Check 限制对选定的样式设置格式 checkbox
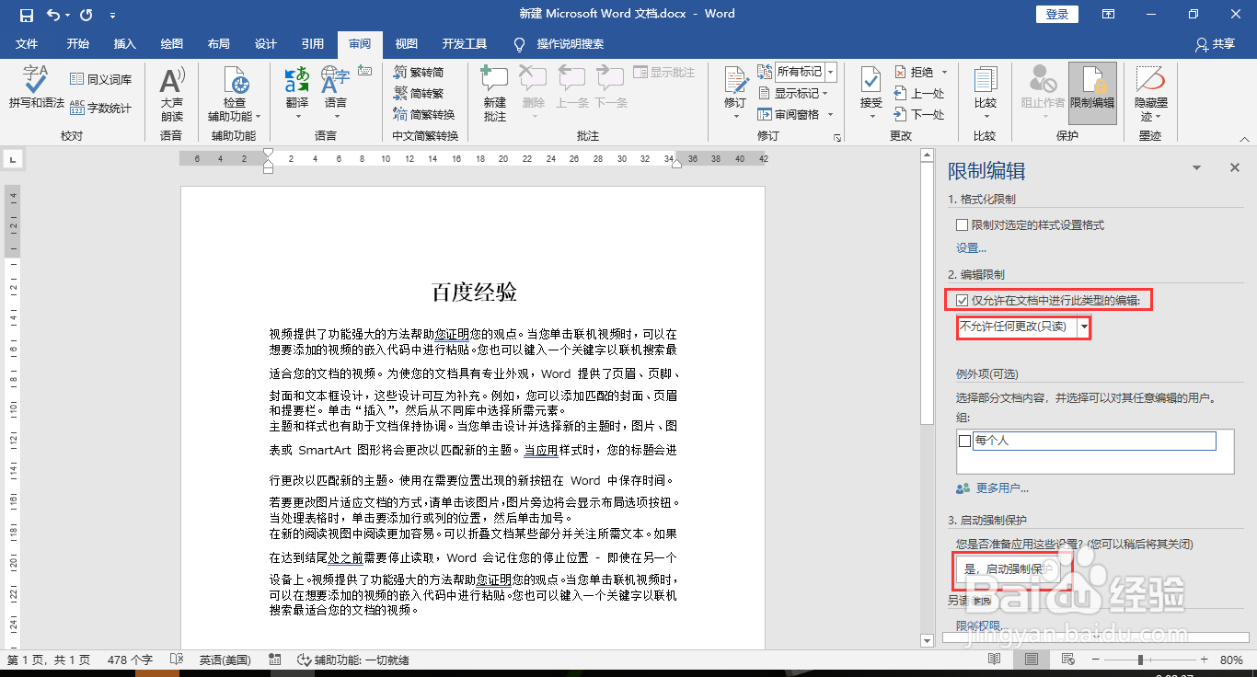Viewport: 1257px width, 677px height. click(x=963, y=224)
